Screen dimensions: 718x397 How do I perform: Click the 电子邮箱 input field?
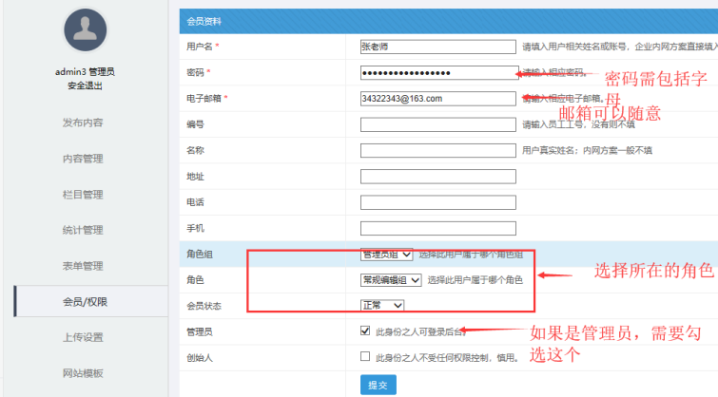tap(437, 98)
